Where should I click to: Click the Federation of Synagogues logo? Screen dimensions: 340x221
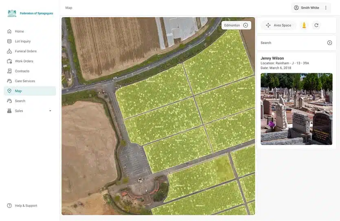tap(12, 13)
